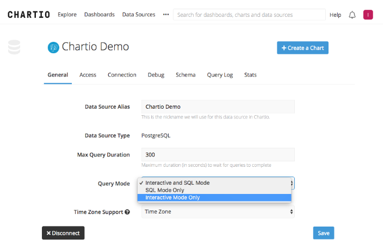Switch to the Connection tab

[122, 75]
